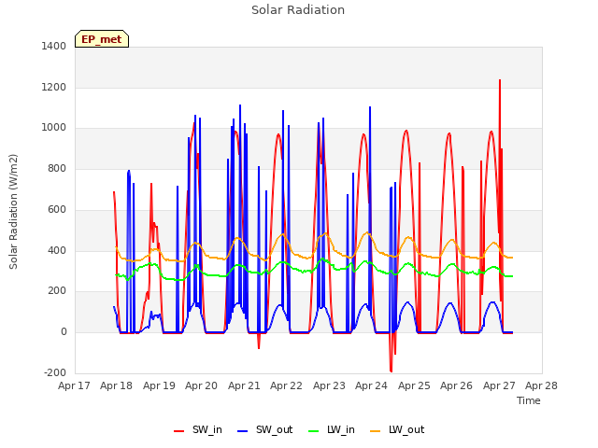Click the Apr 17 x-axis label
Viewport: 598px width, 448px height.
click(74, 385)
